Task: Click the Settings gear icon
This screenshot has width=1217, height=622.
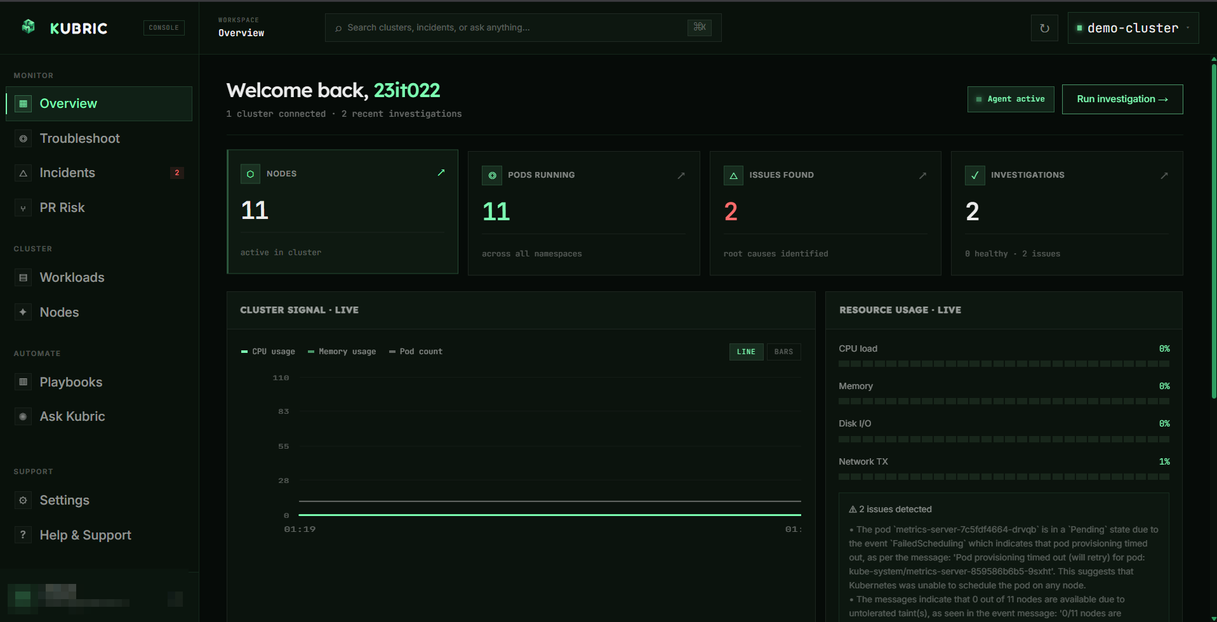Action: 23,500
